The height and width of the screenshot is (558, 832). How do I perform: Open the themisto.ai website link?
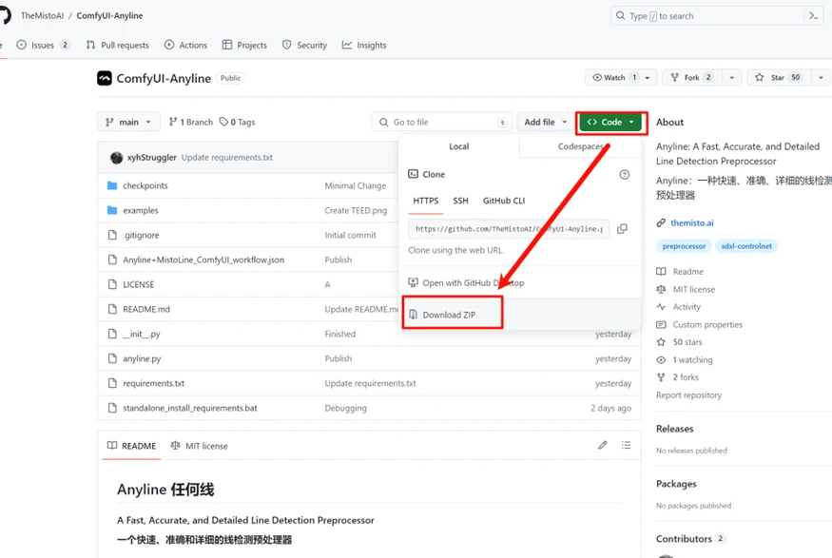[692, 222]
